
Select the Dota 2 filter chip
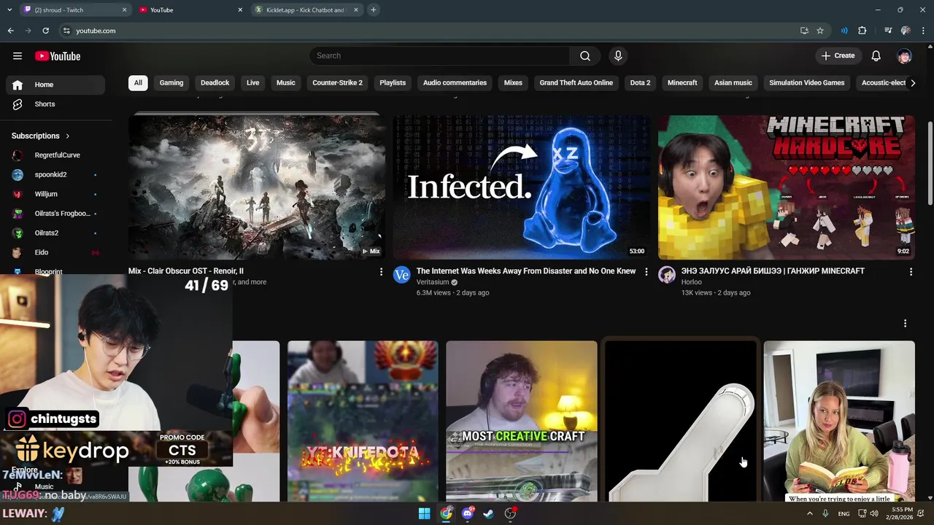pos(640,83)
